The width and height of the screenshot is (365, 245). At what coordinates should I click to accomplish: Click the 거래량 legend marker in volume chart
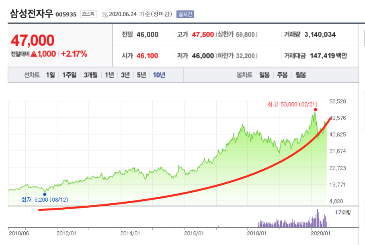(336, 212)
